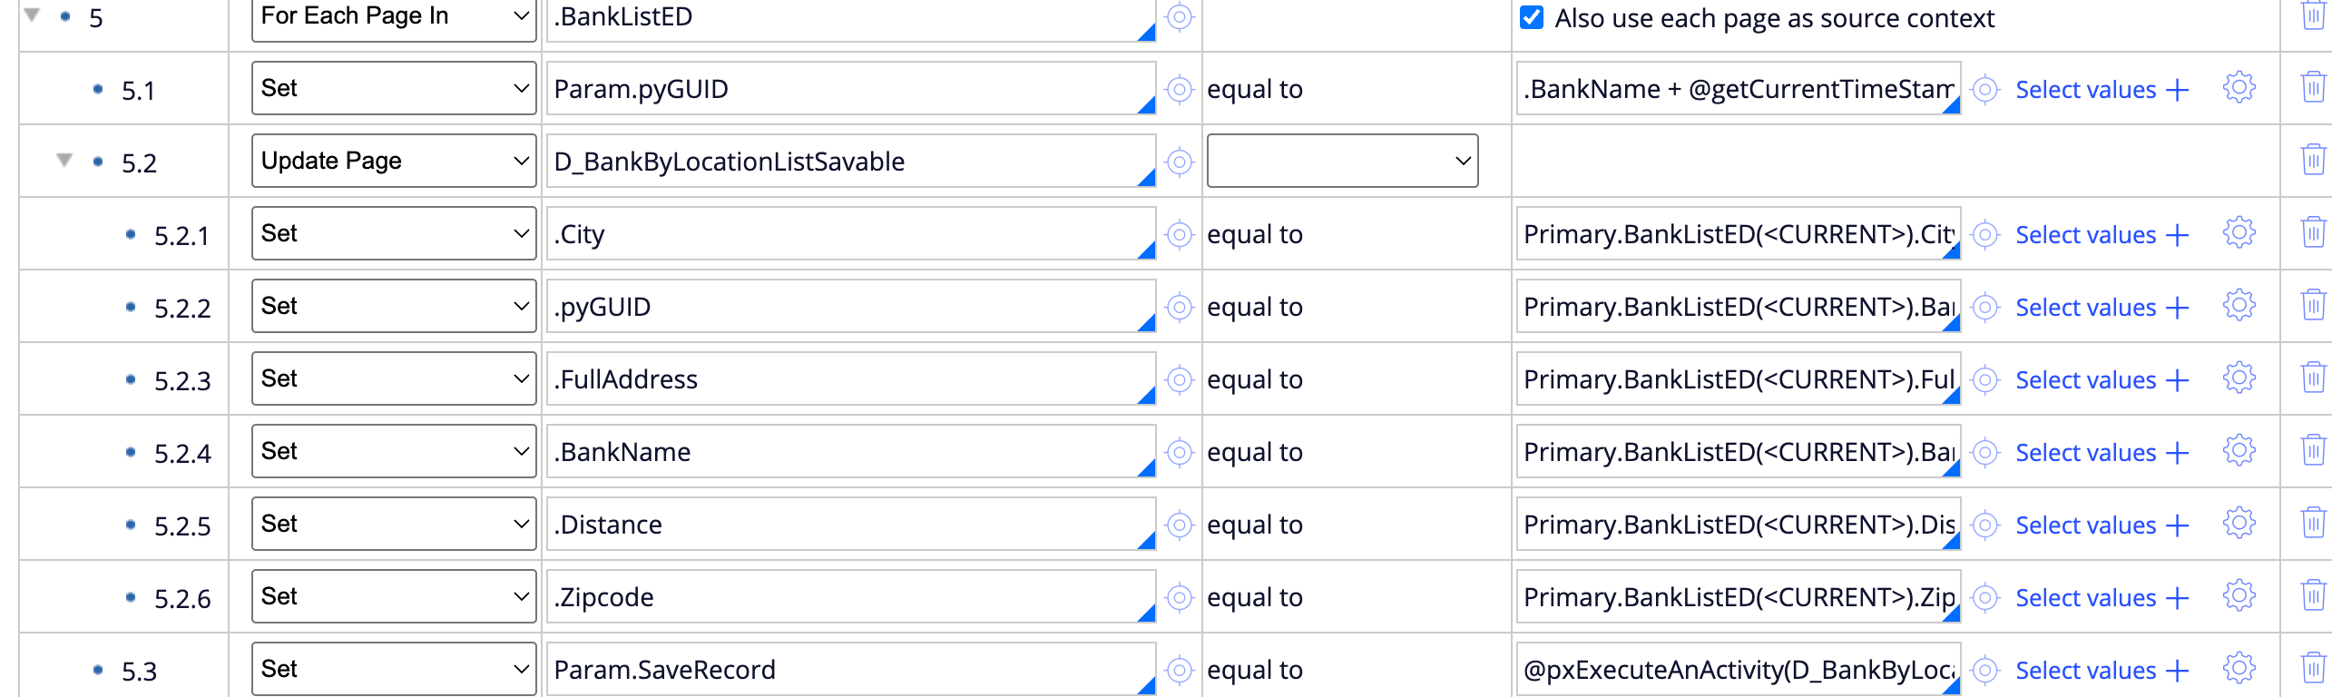Click trash icon for step 5.2.6
This screenshot has width=2332, height=697.
coord(2313,596)
